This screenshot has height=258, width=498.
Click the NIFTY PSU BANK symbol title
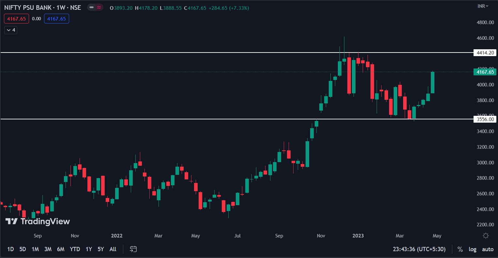point(28,8)
